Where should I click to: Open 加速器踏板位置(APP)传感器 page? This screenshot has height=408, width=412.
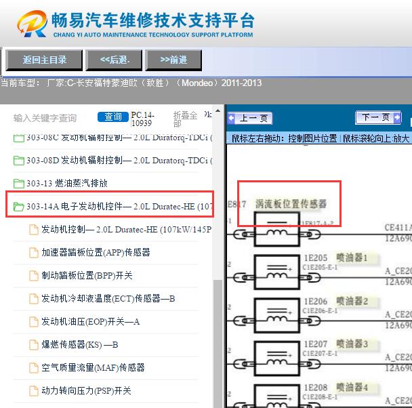point(96,253)
